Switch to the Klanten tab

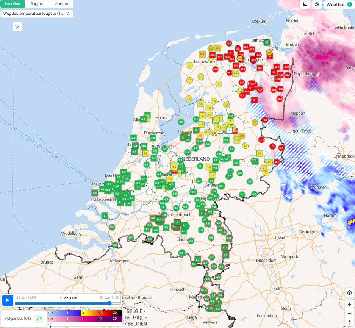[61, 4]
